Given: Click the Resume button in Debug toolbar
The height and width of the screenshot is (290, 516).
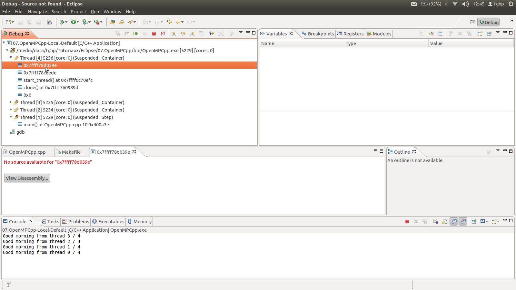Looking at the screenshot, I should tap(136, 34).
